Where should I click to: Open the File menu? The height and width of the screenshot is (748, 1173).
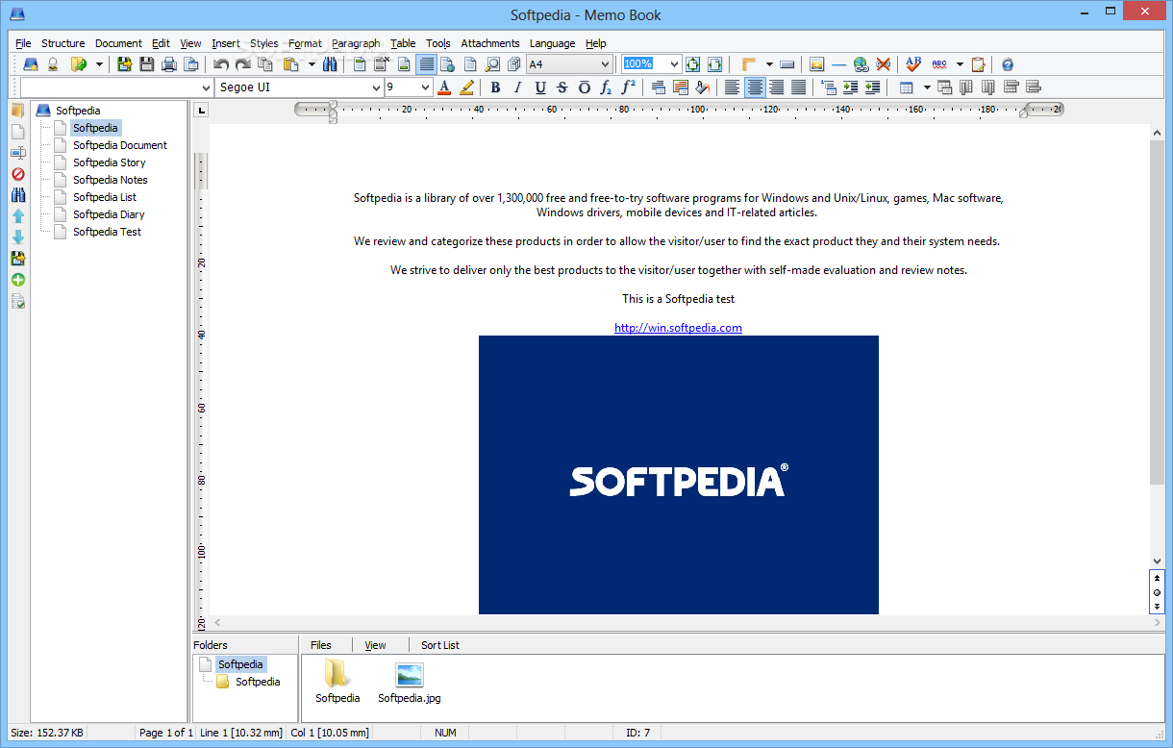[23, 43]
